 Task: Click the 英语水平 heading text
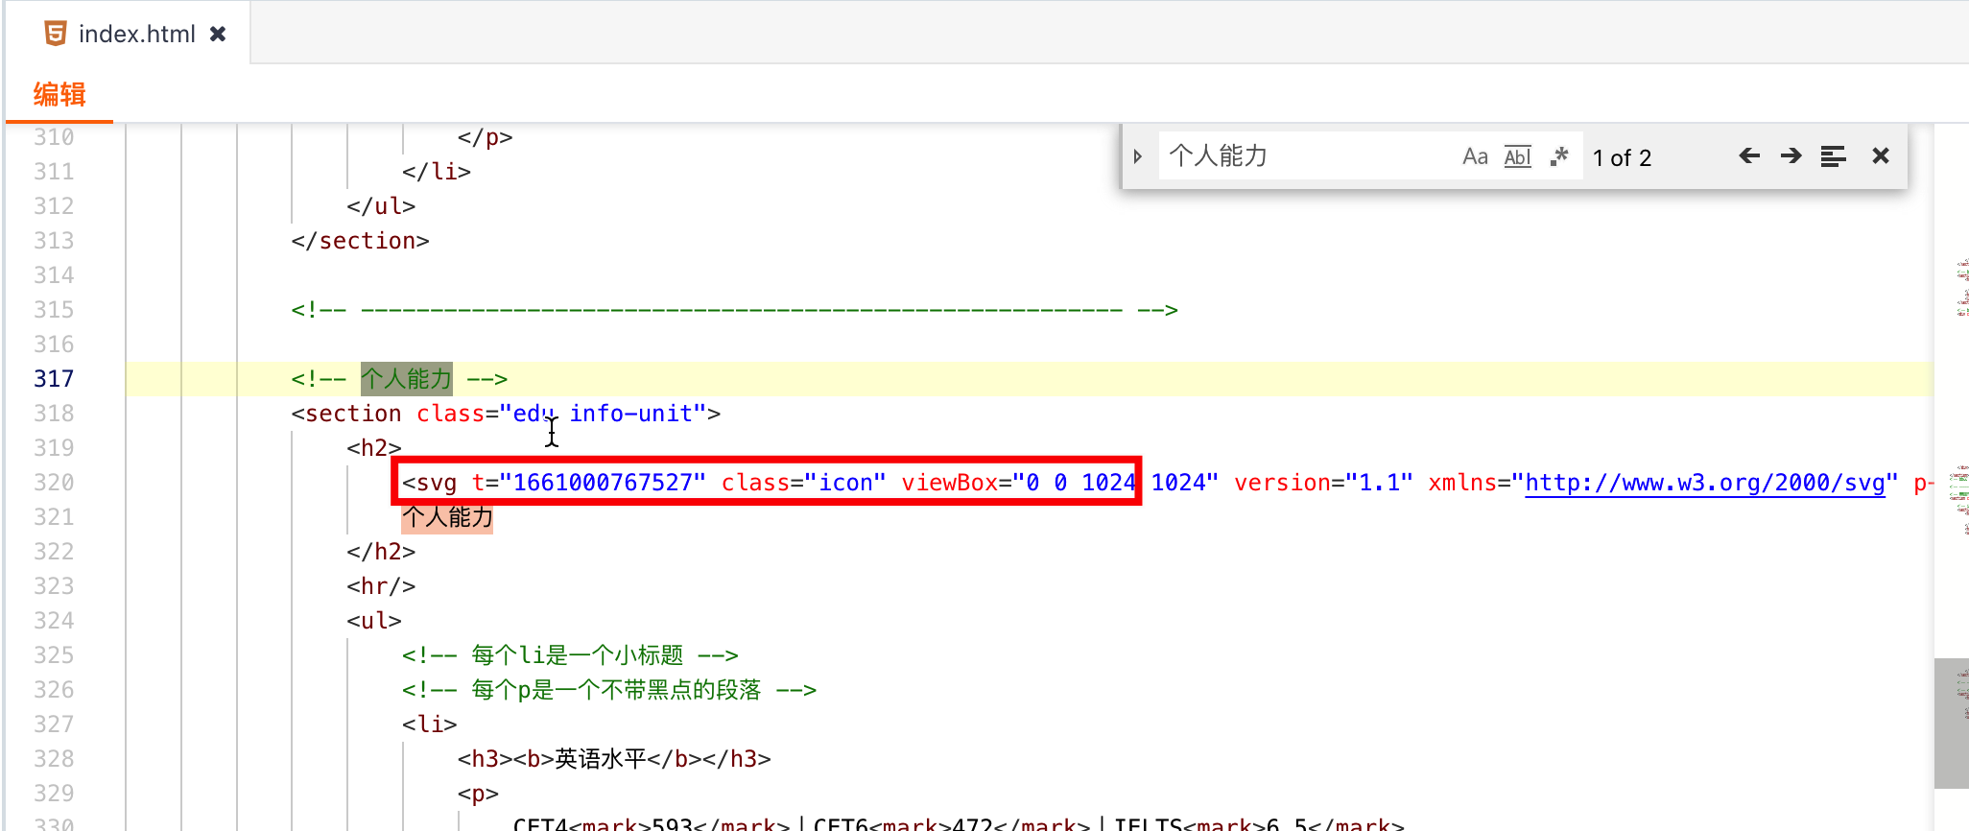(600, 759)
